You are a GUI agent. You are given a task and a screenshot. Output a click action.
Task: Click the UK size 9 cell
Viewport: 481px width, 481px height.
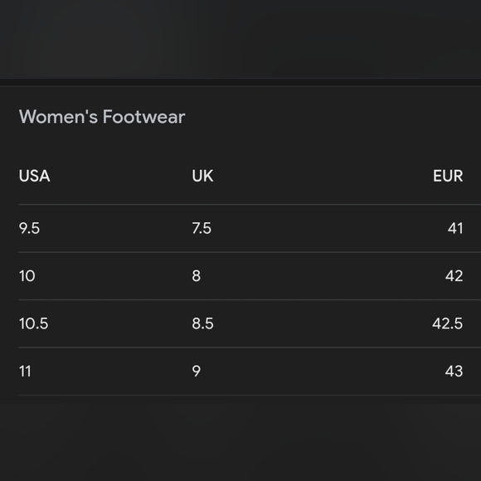pos(197,372)
